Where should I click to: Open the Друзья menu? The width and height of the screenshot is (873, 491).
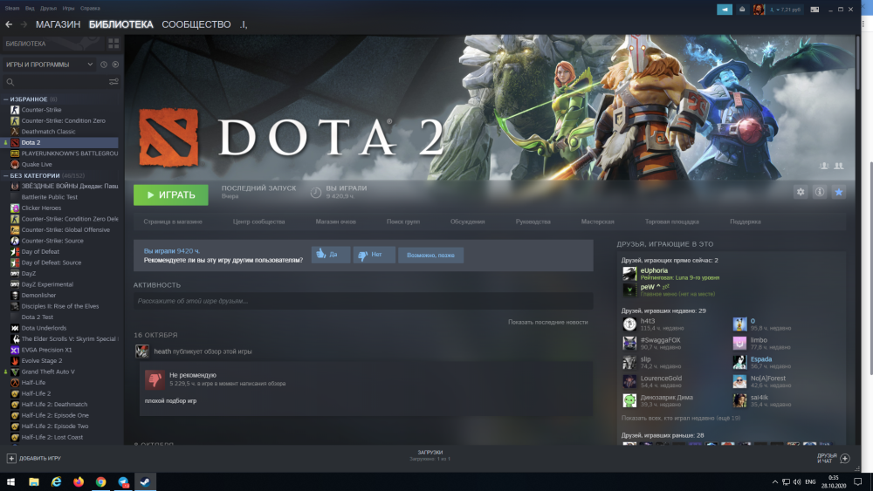coord(48,9)
